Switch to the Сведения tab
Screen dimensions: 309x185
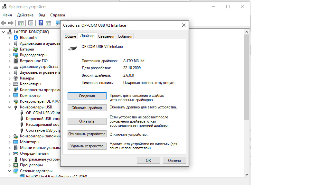(106, 36)
